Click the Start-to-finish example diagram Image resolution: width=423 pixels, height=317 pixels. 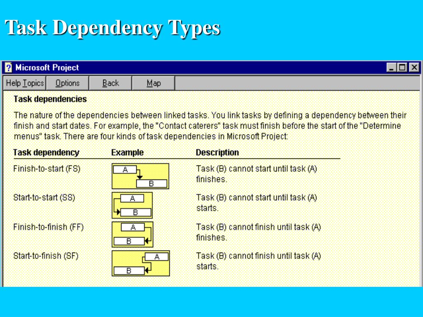coord(140,263)
